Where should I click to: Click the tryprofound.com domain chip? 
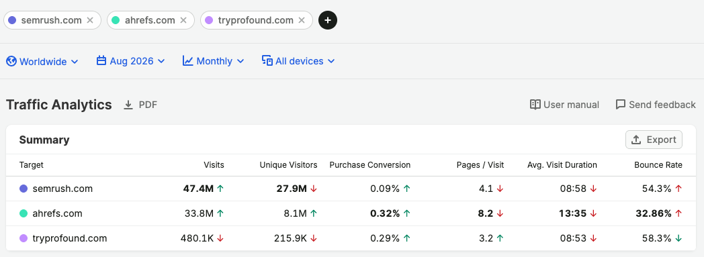click(257, 20)
